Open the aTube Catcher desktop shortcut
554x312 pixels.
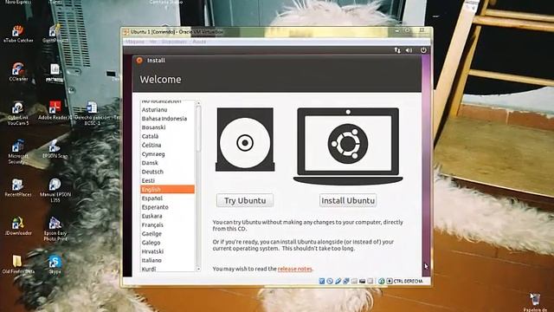point(18,34)
